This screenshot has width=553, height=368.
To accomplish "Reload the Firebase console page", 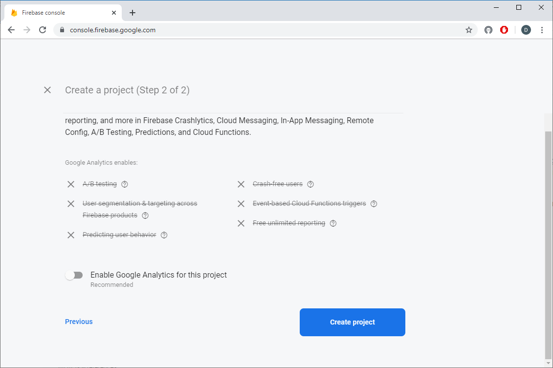I will (43, 30).
